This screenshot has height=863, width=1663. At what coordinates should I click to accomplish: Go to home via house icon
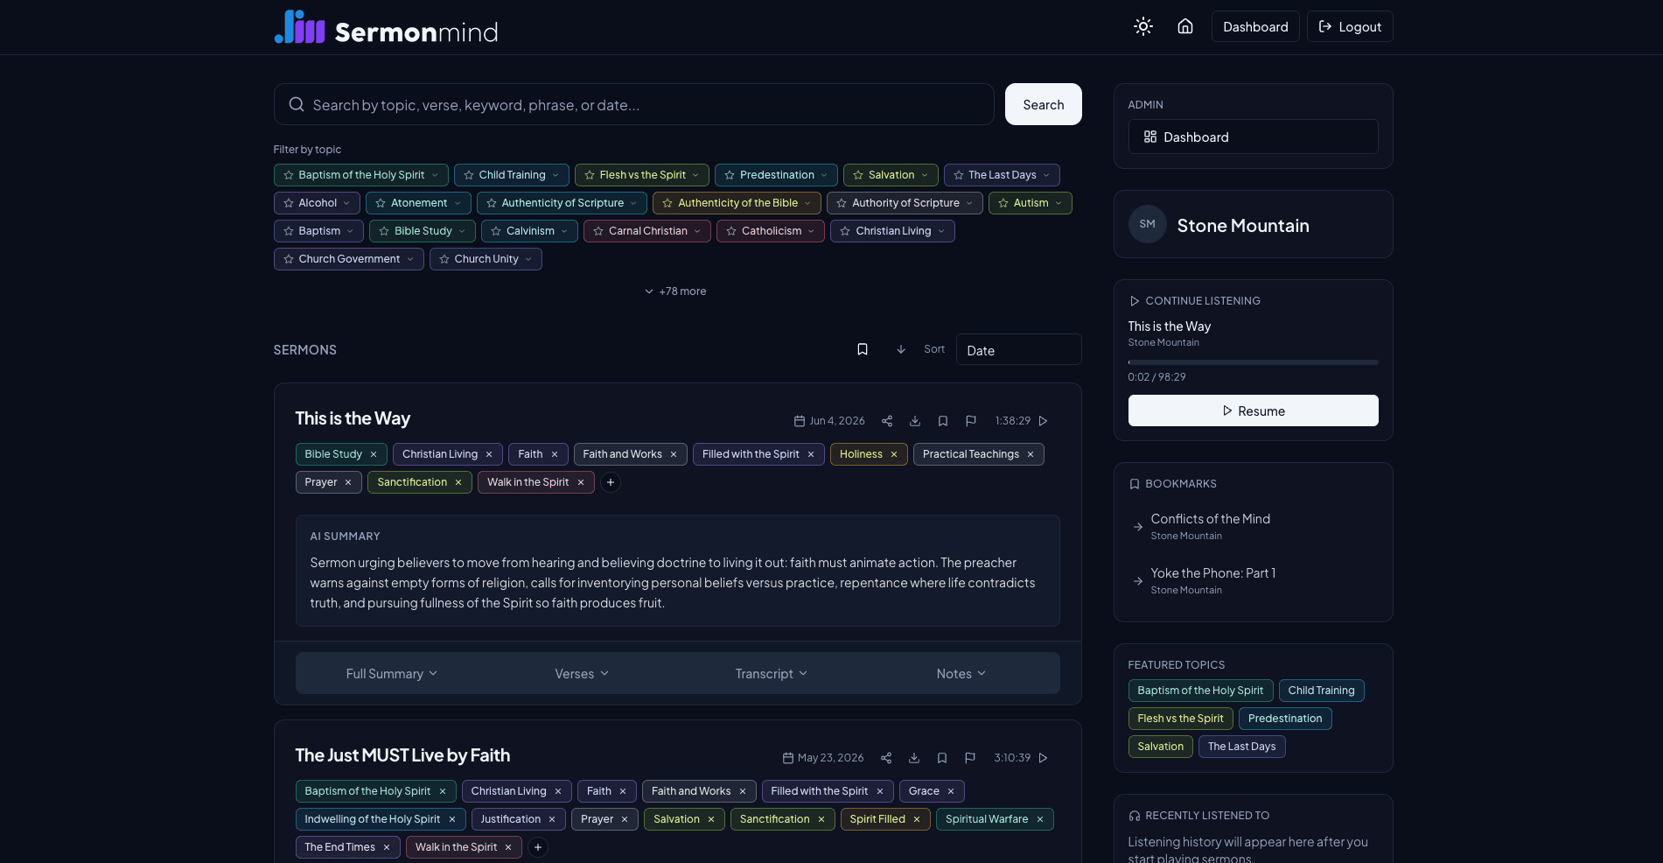pyautogui.click(x=1184, y=26)
